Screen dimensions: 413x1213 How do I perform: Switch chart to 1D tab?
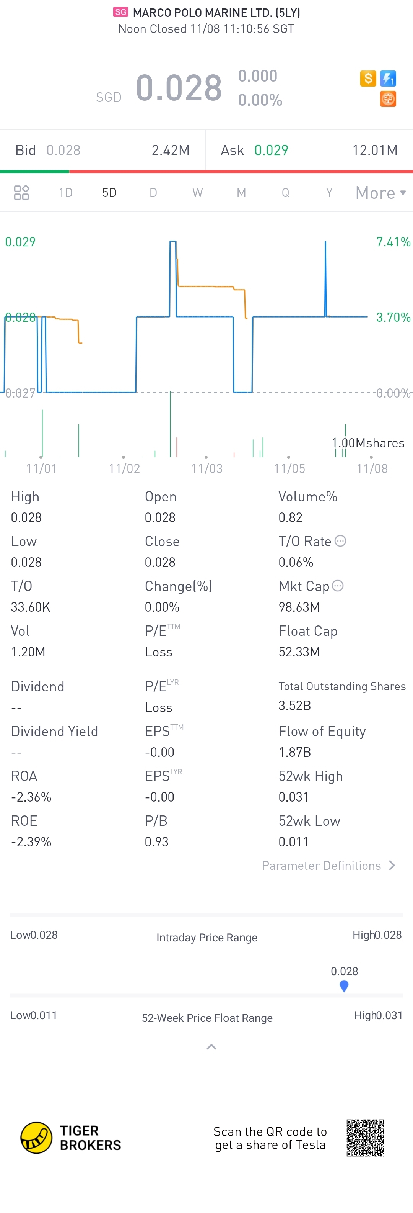click(65, 193)
